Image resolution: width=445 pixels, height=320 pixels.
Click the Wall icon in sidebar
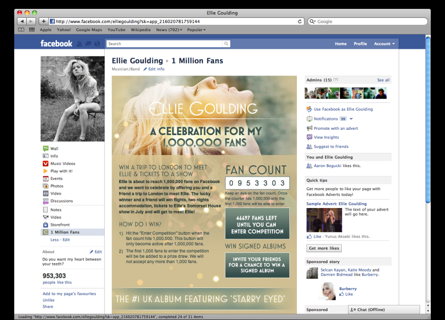[45, 148]
